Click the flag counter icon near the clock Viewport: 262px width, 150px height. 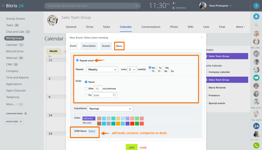(174, 3)
